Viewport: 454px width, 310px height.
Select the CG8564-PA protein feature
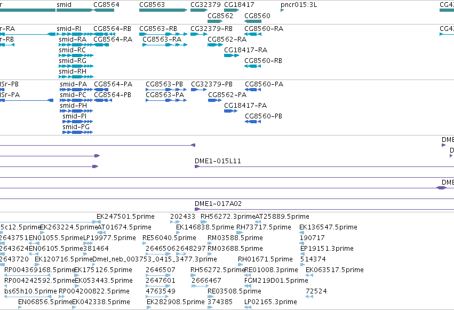pos(101,90)
